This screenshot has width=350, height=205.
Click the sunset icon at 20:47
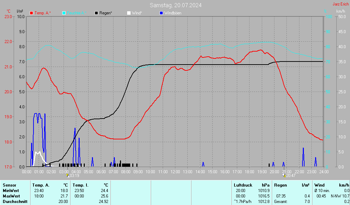click(283, 175)
